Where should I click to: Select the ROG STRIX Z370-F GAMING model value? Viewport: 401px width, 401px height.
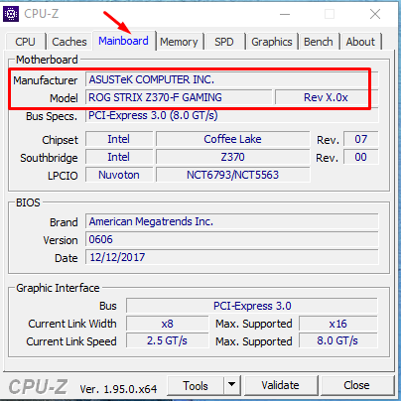pyautogui.click(x=179, y=97)
